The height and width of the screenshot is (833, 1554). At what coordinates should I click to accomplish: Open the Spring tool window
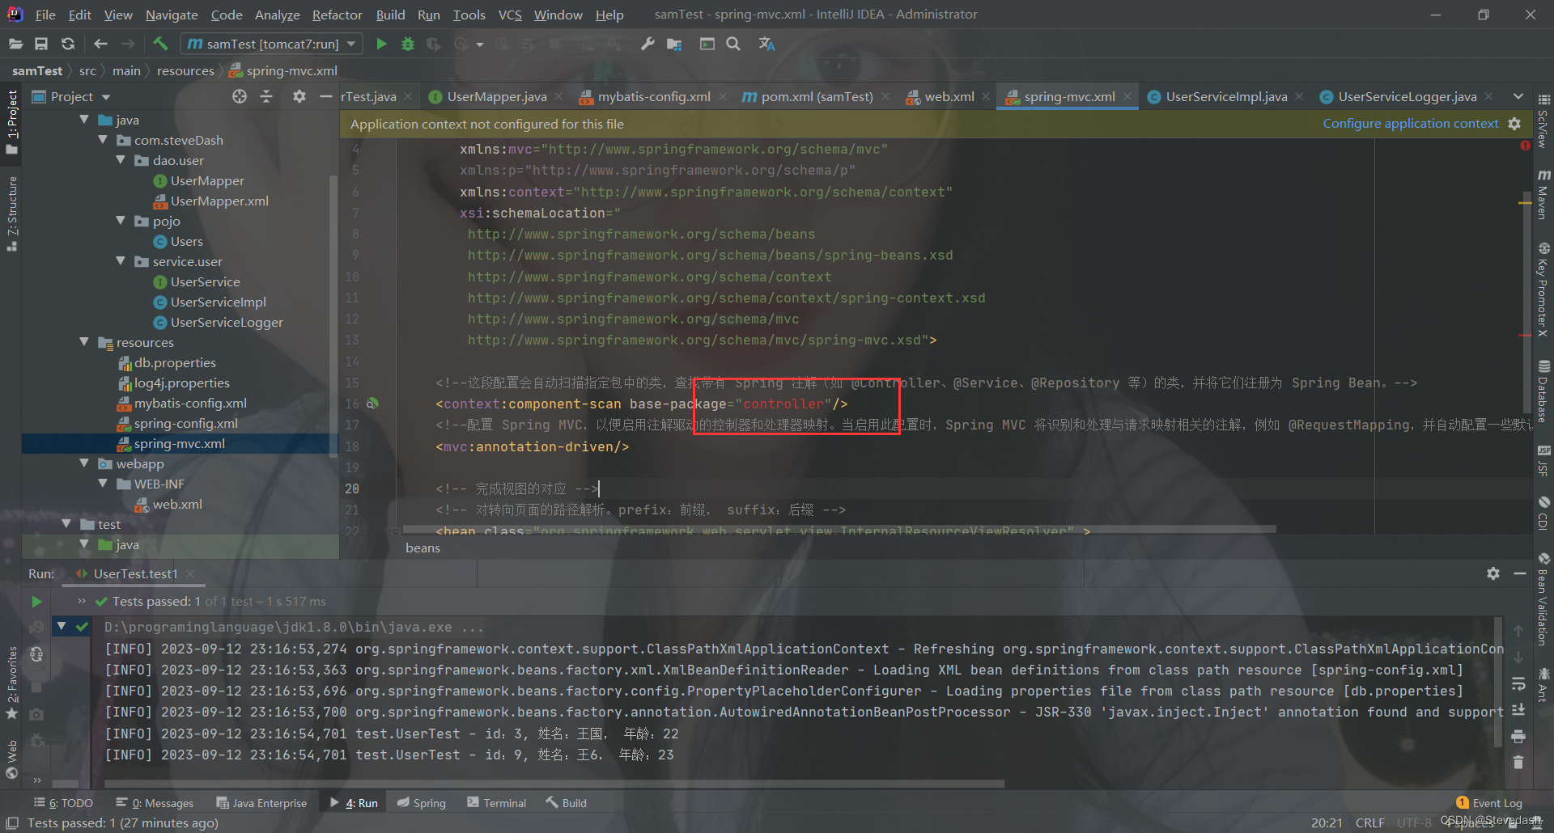click(422, 803)
